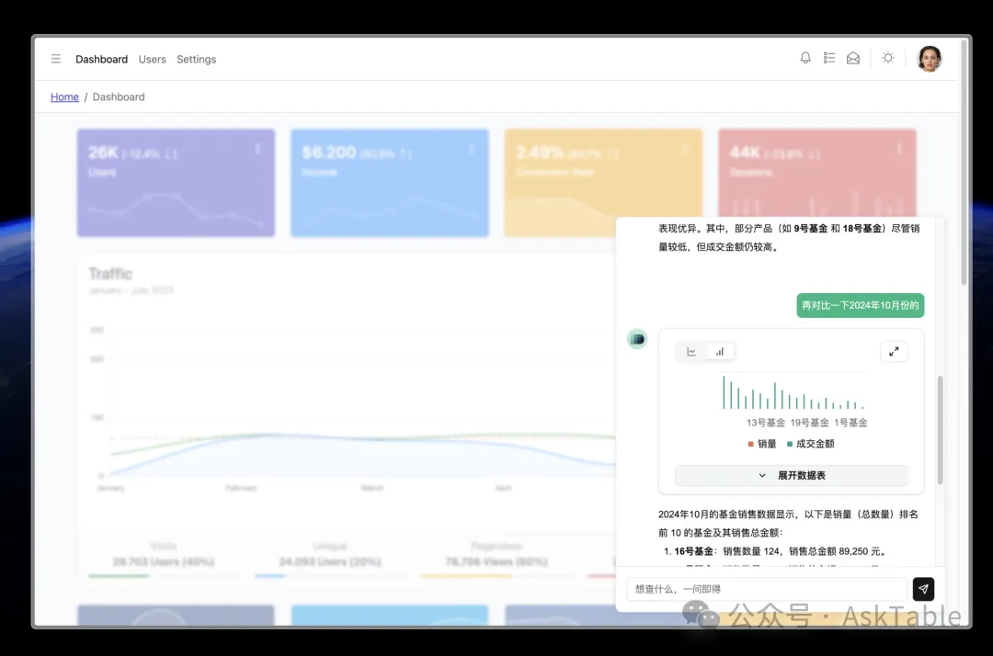Send a message with the paper plane button
The height and width of the screenshot is (656, 993).
923,589
